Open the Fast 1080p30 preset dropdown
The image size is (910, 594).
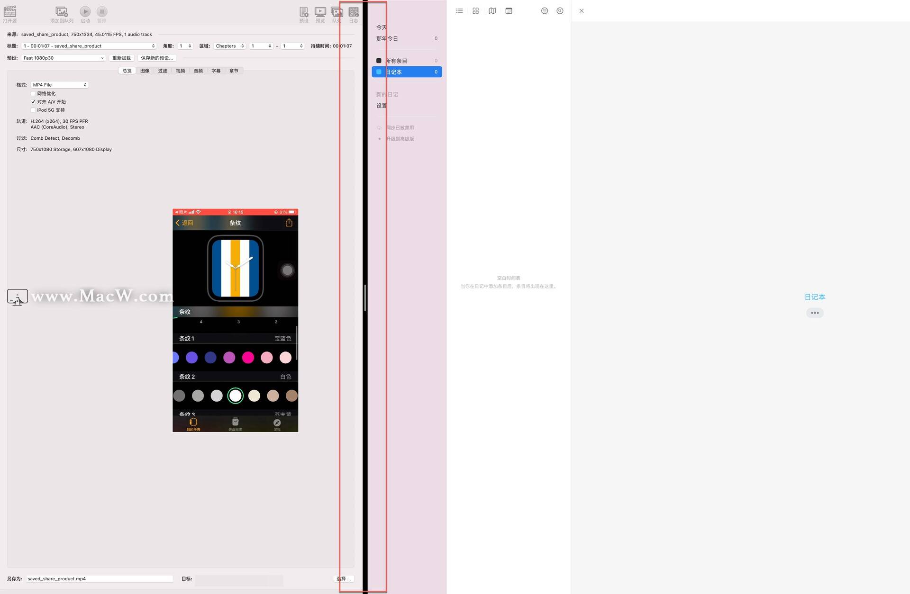tap(63, 58)
